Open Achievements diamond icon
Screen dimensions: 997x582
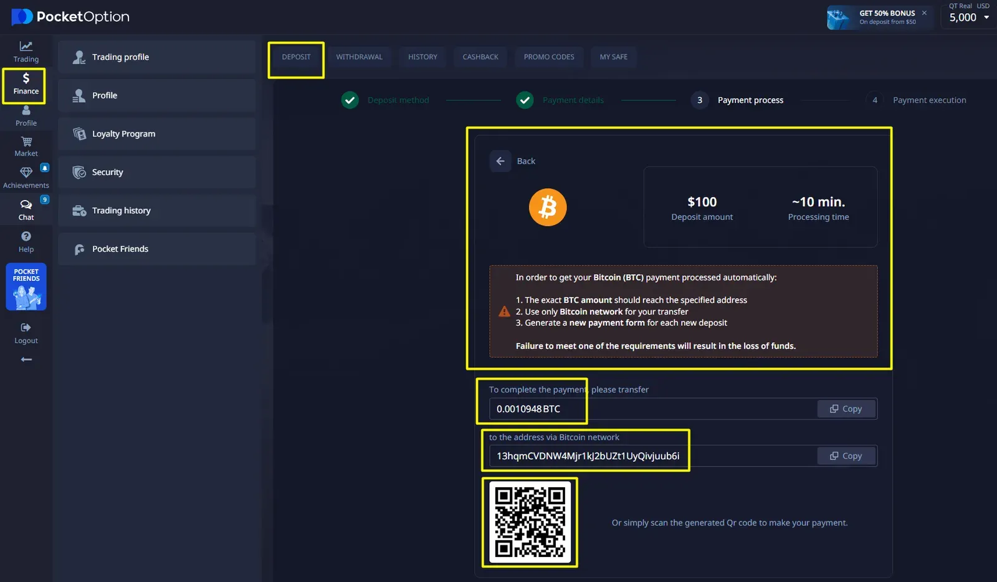(x=26, y=173)
